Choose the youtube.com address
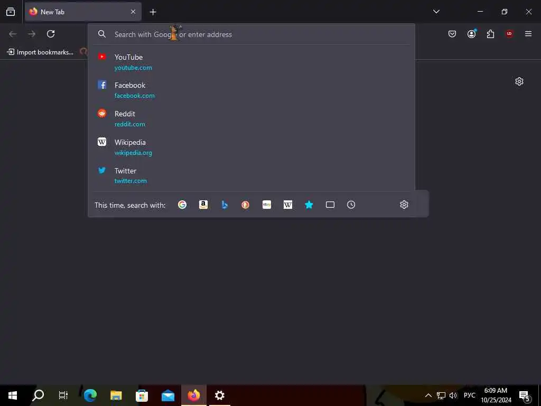Screen dimensions: 541x406 point(133,68)
